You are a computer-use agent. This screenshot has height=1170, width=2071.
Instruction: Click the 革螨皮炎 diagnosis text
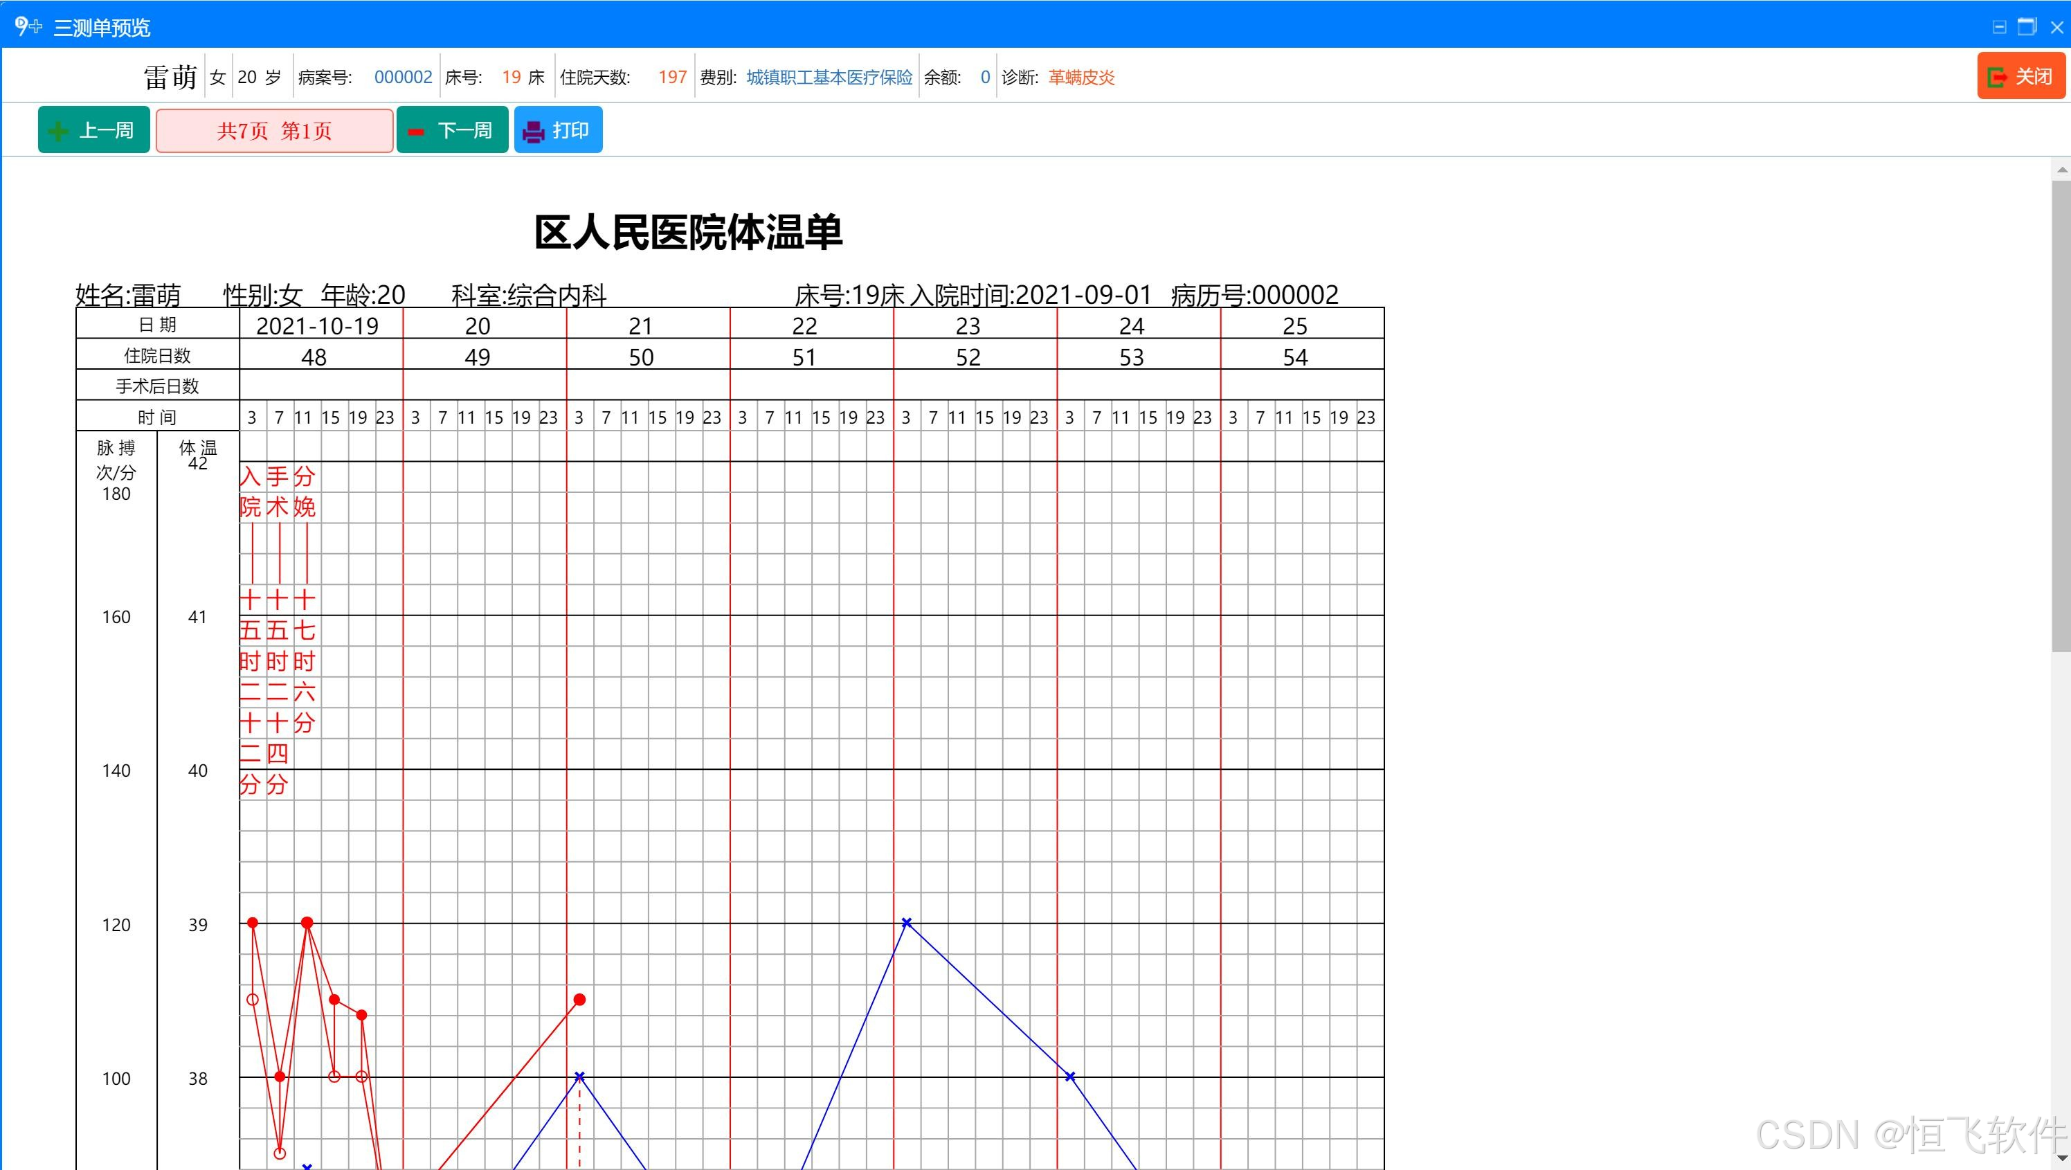(x=1081, y=78)
